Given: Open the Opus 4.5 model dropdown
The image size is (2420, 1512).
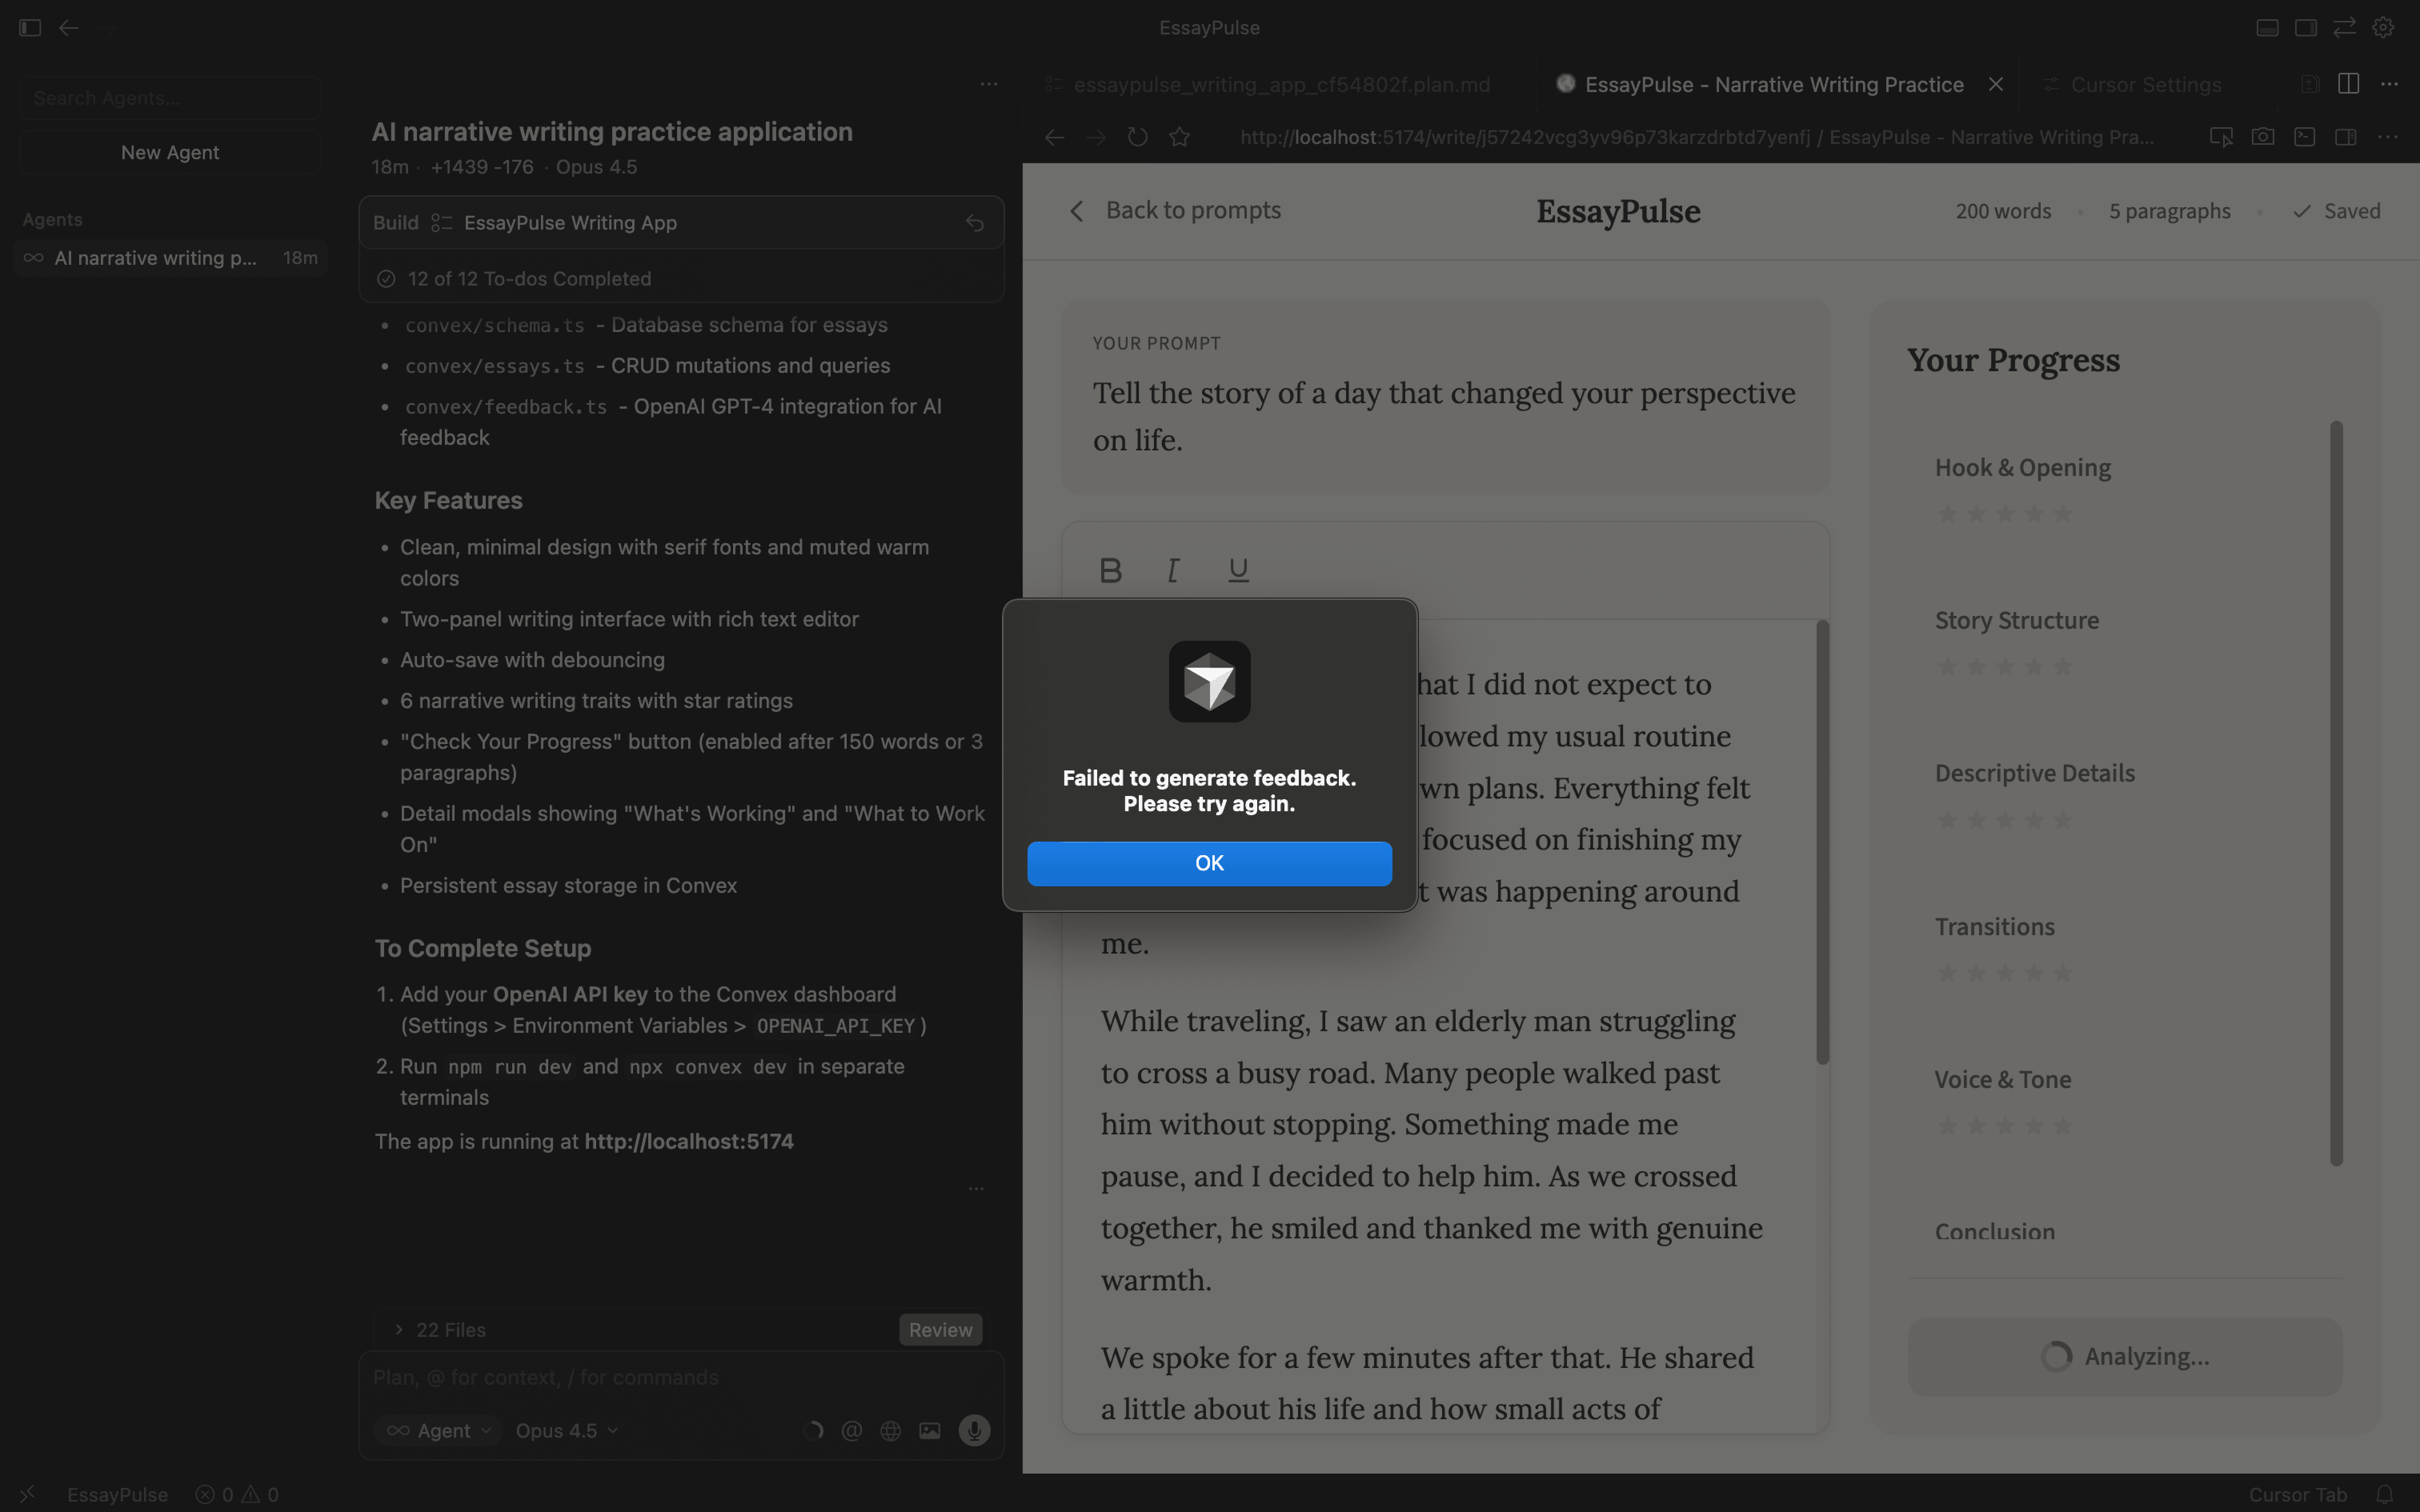Looking at the screenshot, I should [566, 1430].
